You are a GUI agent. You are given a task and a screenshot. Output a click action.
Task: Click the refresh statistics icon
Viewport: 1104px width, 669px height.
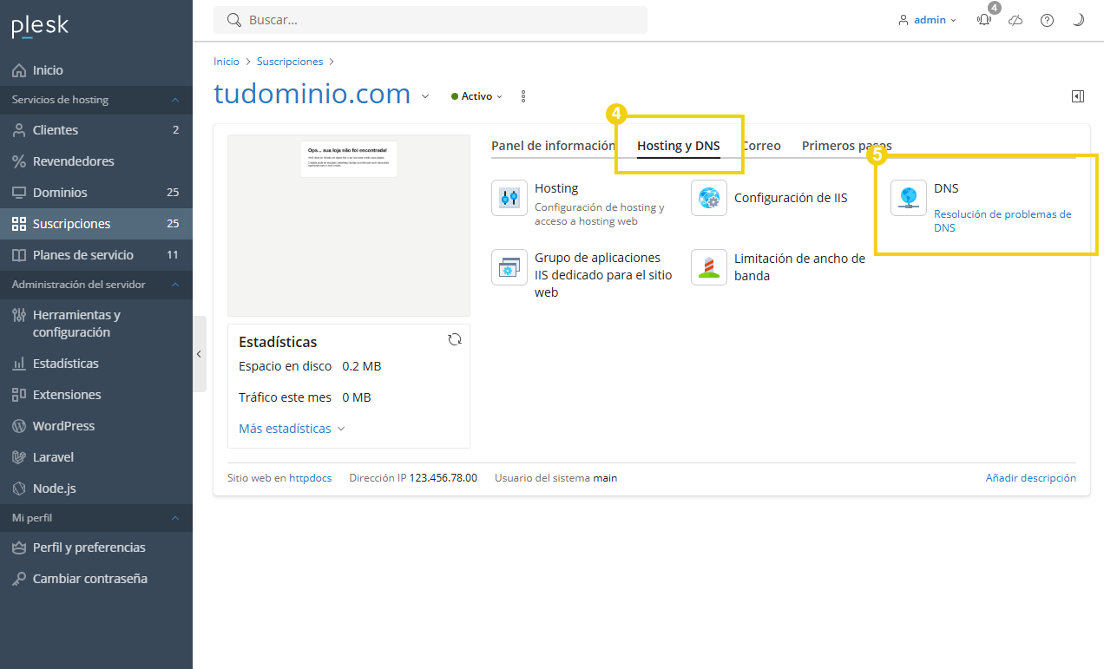point(455,339)
